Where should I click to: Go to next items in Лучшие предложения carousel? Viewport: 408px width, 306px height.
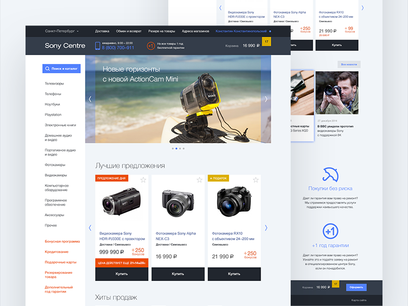tap(266, 228)
